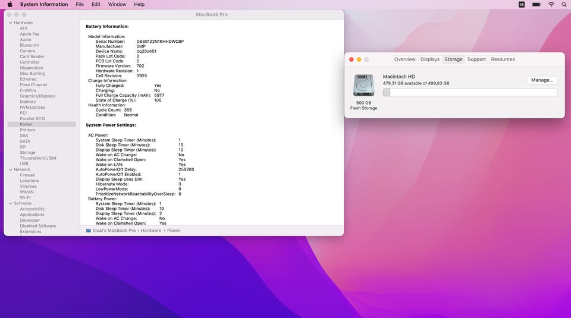The width and height of the screenshot is (571, 318).
Task: Select Bluetooth in the sidebar
Action: [x=29, y=45]
